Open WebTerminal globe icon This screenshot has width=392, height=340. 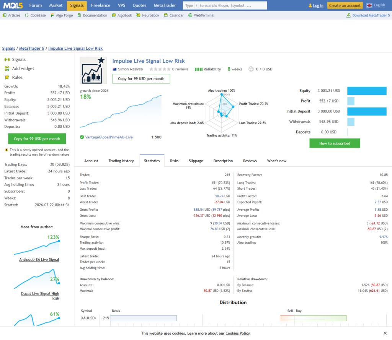click(x=190, y=15)
